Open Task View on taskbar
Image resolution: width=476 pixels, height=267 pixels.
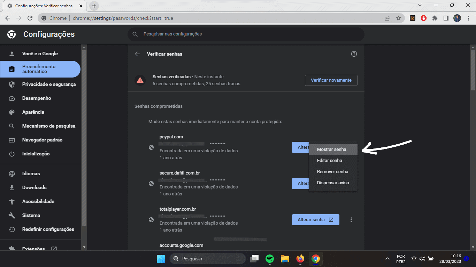[x=254, y=259]
